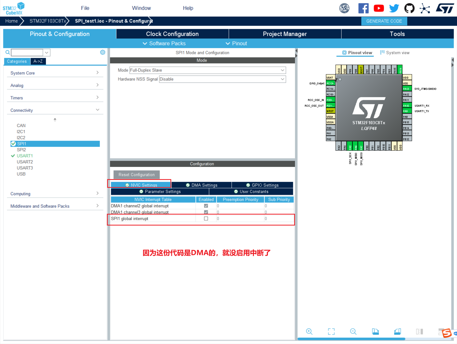Select the PC13 GPIO output pin

[x=331, y=83]
